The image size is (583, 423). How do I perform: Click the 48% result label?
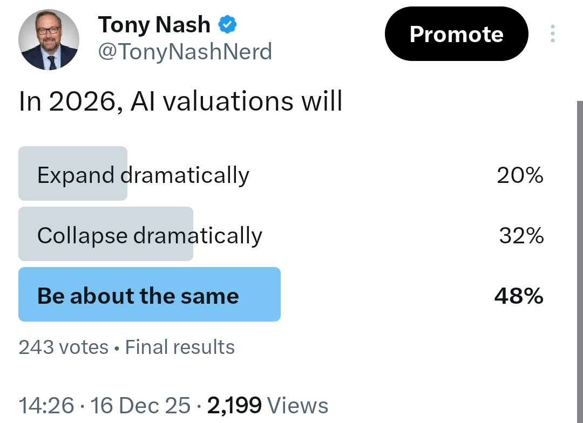(x=519, y=296)
